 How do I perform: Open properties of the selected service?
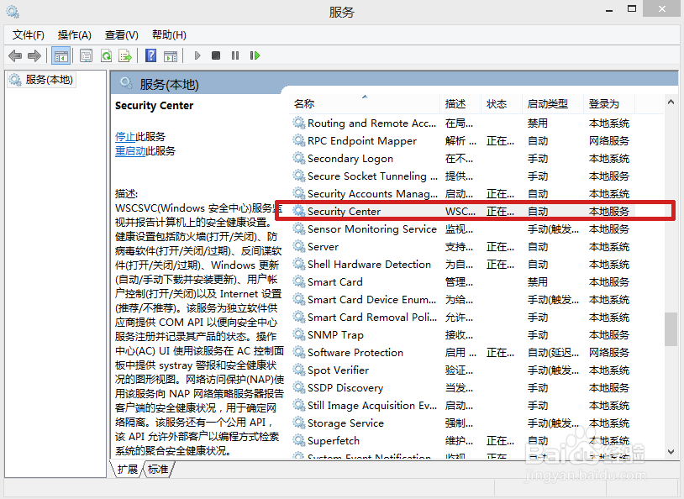tap(85, 55)
